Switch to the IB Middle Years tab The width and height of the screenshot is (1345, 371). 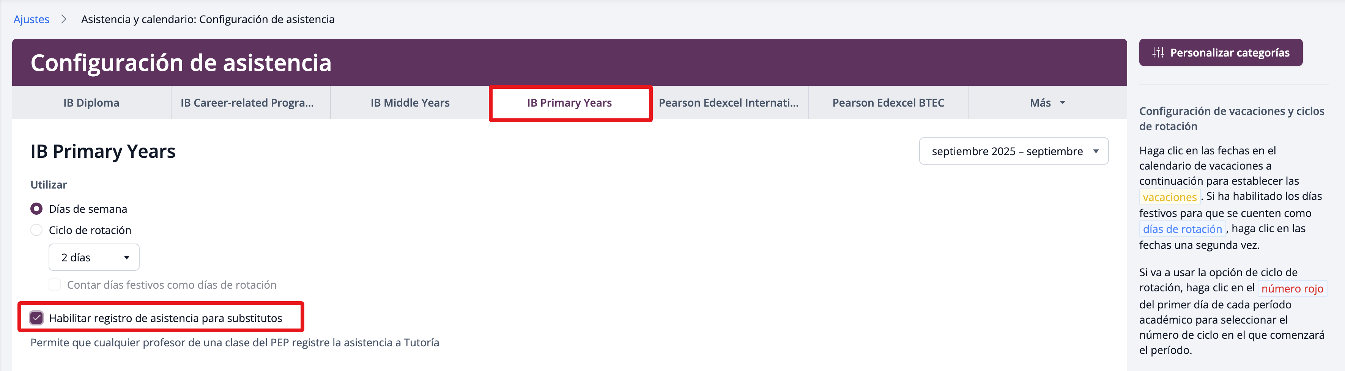(x=410, y=103)
